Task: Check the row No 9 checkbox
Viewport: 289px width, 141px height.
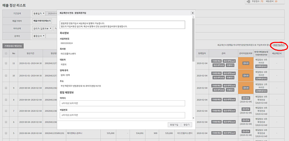Action: coord(6,88)
